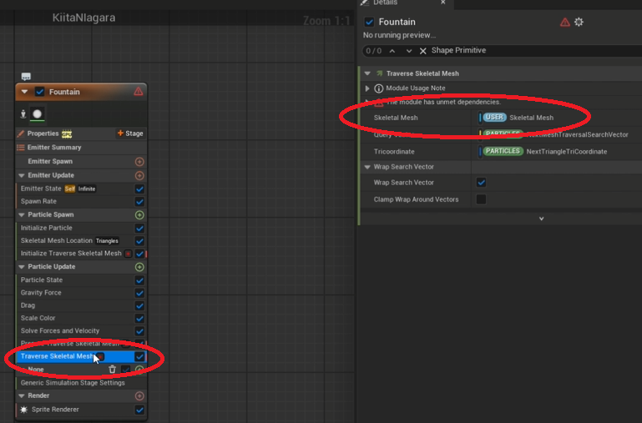Delete the None stage with trash icon
642x423 pixels.
click(x=112, y=370)
